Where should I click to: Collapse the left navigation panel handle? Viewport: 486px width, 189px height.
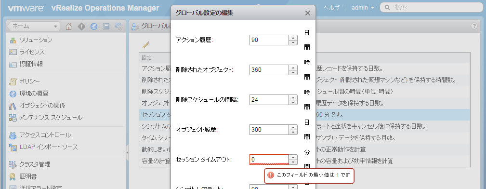[x=127, y=152]
